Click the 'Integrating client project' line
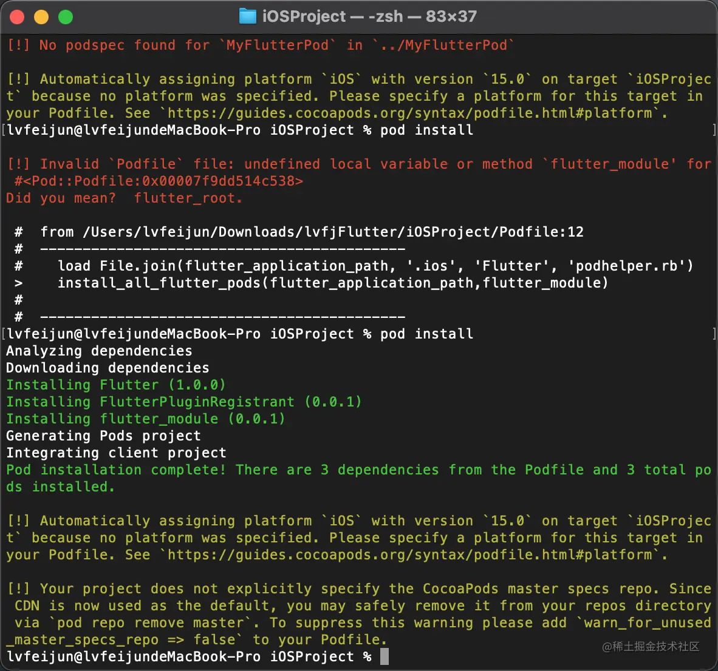Screen dimensions: 718x671 pos(116,453)
